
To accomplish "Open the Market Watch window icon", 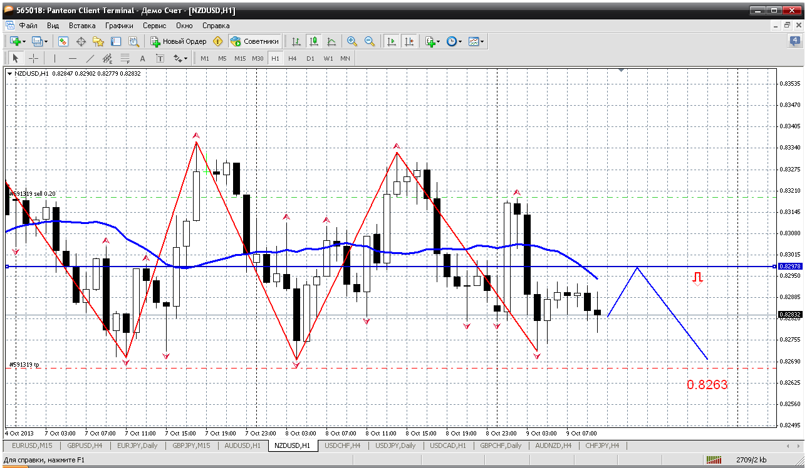I will [x=63, y=41].
